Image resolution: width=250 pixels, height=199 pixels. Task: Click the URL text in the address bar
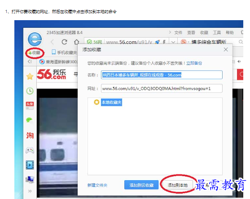pyautogui.click(x=129, y=42)
